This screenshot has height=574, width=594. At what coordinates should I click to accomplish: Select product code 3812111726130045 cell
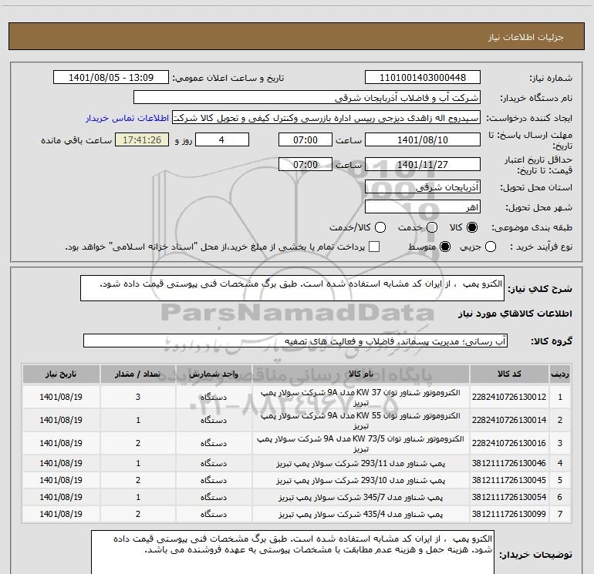509,480
